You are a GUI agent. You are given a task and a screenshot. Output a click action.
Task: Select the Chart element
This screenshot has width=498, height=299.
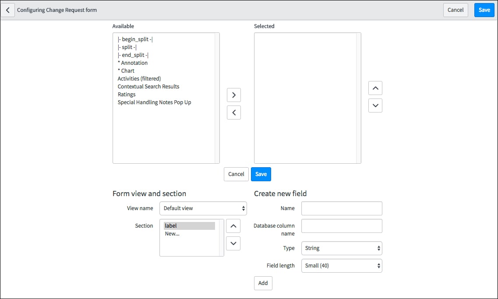[126, 70]
